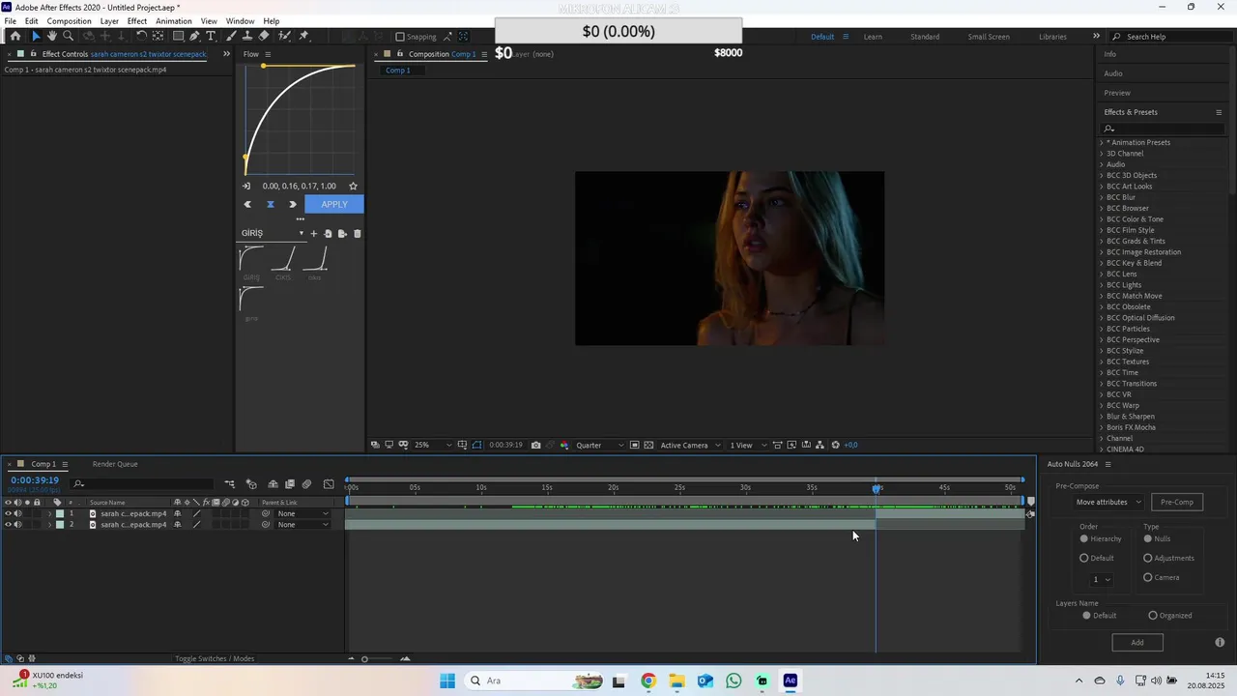Toggle the transparency grid icon in viewer

pyautogui.click(x=648, y=445)
